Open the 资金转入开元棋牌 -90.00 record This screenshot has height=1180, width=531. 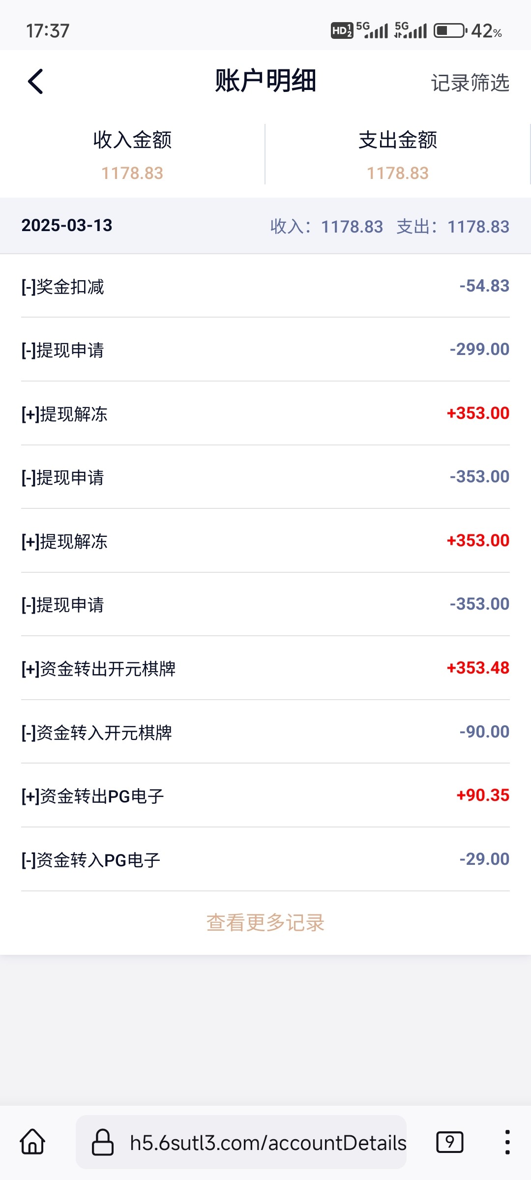click(x=265, y=732)
